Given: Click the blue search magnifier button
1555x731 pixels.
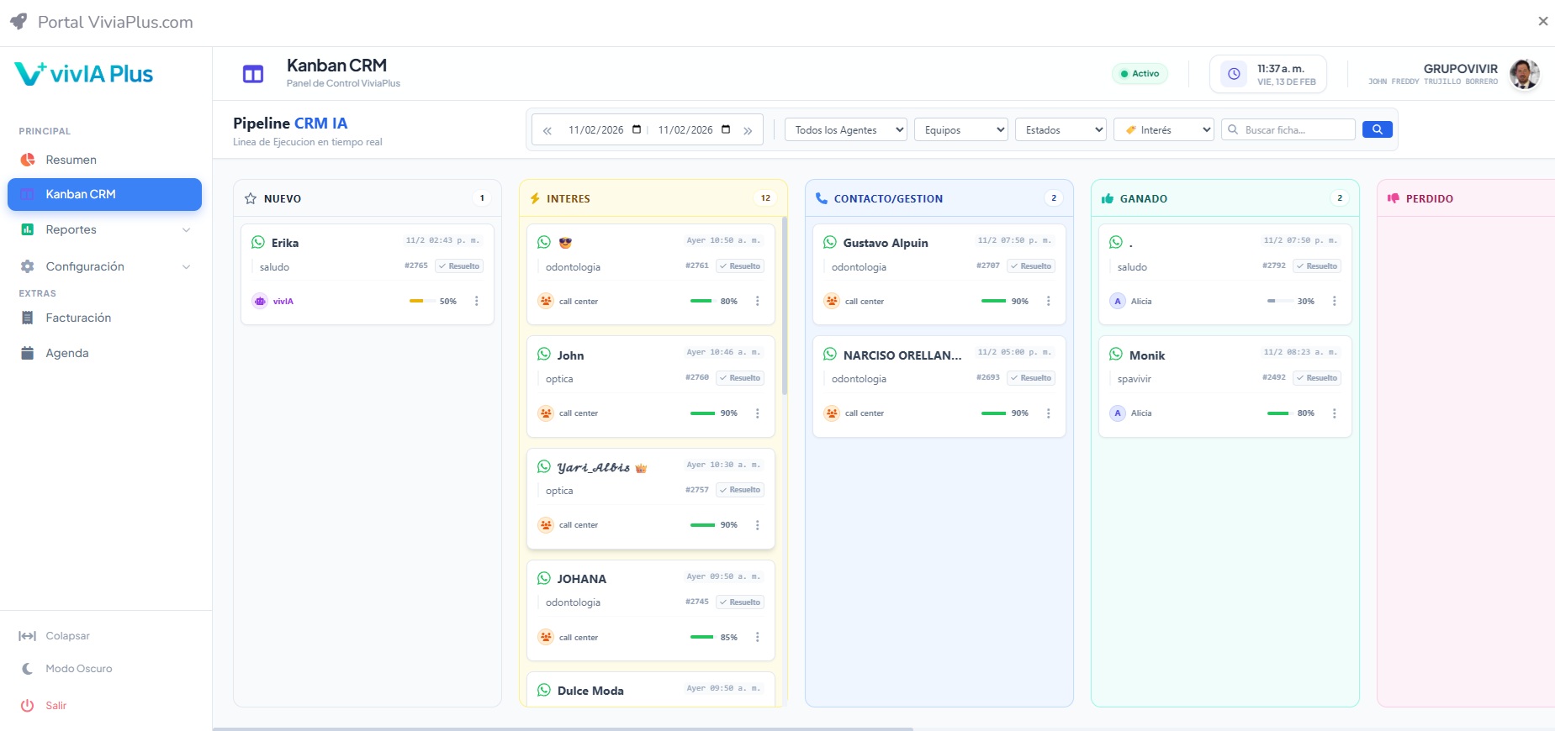Looking at the screenshot, I should click(x=1377, y=129).
